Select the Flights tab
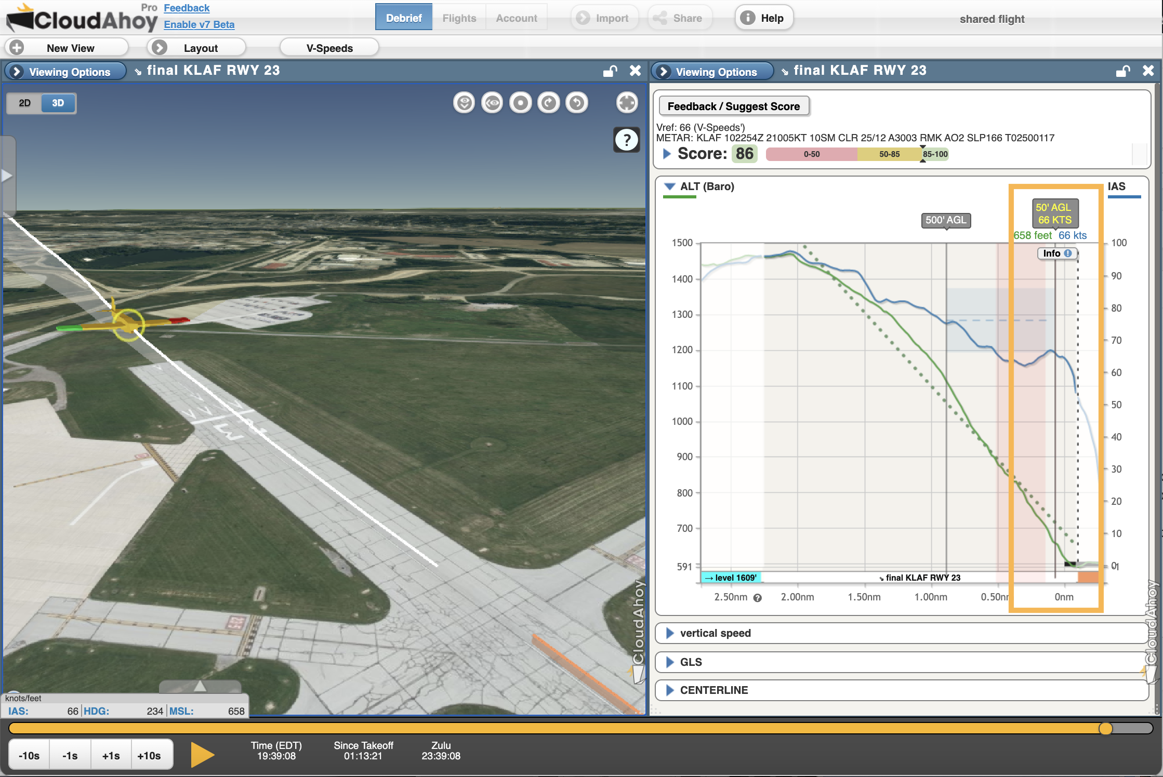This screenshot has width=1163, height=777. [x=459, y=18]
